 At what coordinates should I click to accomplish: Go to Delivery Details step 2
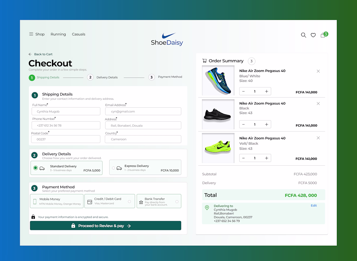tap(103, 77)
